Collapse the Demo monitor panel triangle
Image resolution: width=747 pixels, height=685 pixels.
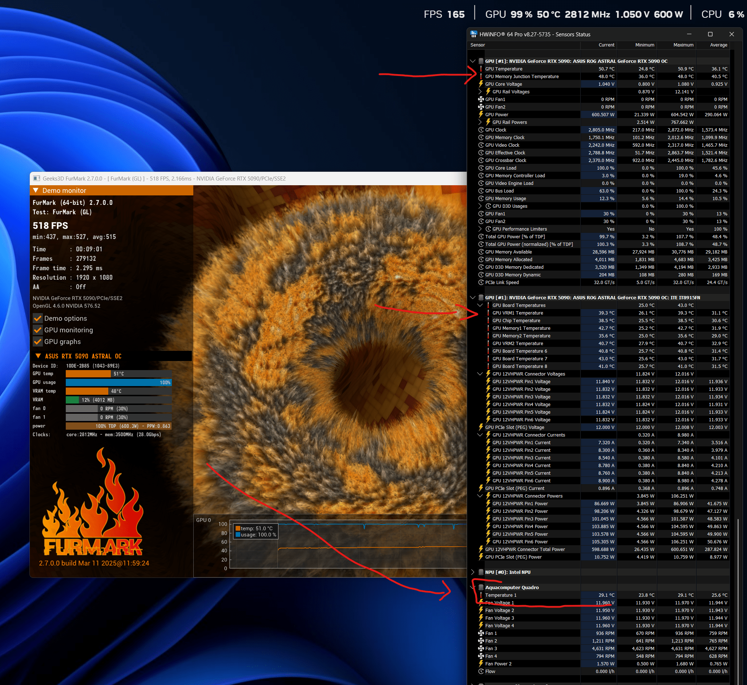(x=36, y=191)
